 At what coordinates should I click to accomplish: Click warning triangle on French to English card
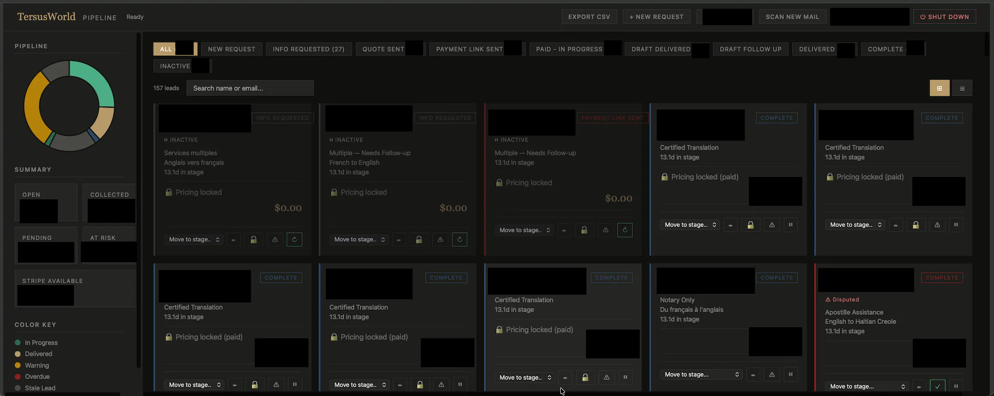coord(440,239)
